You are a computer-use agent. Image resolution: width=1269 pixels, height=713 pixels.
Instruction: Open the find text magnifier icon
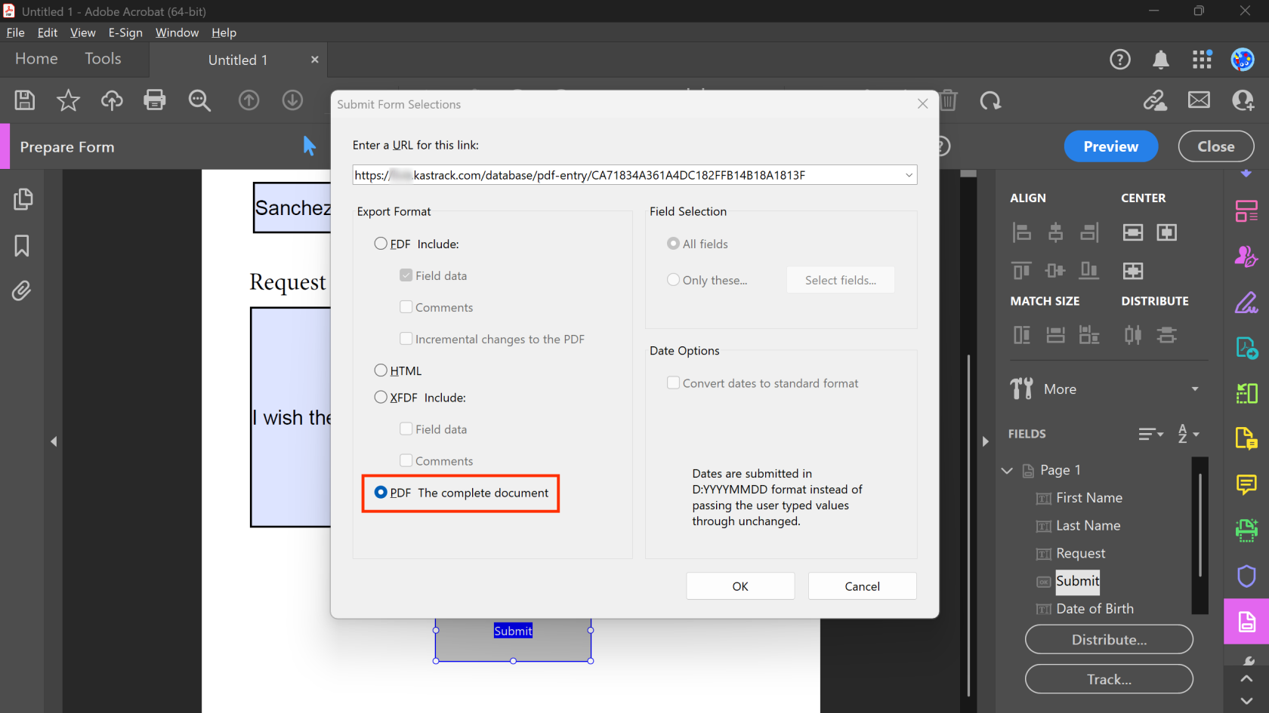[x=199, y=100]
